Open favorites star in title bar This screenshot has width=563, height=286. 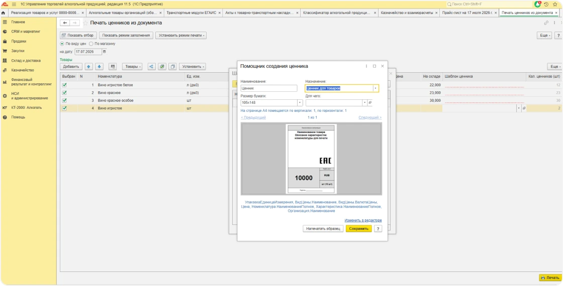click(x=554, y=5)
